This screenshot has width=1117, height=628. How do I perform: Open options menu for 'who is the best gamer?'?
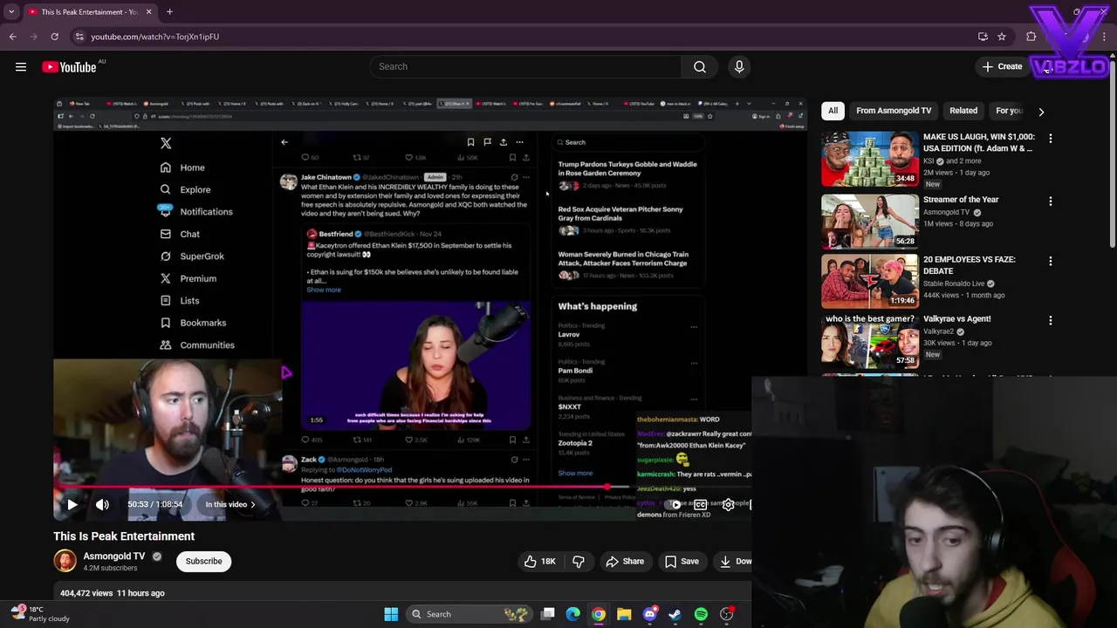(x=1051, y=321)
